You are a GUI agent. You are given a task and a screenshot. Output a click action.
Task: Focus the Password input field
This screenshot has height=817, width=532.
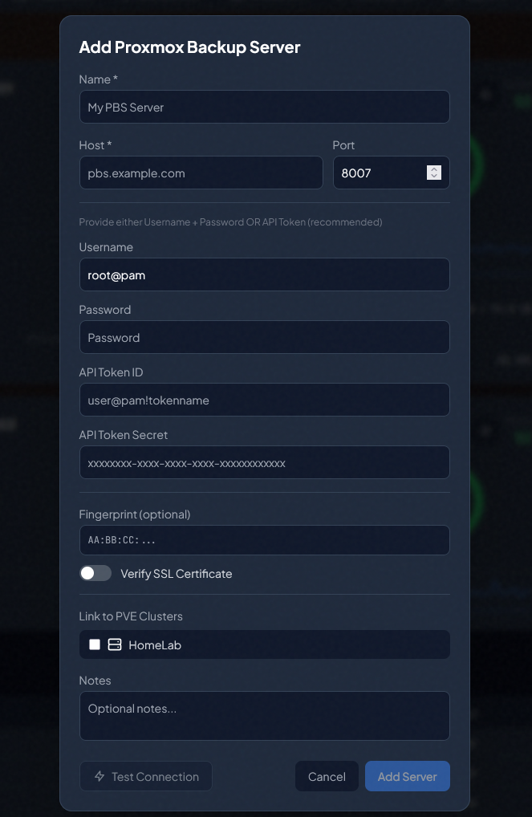click(264, 337)
